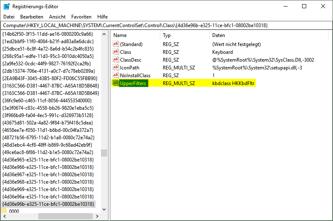333x221 pixels.
Task: Click the NoInstallClass value name
Action: pyautogui.click(x=135, y=76)
